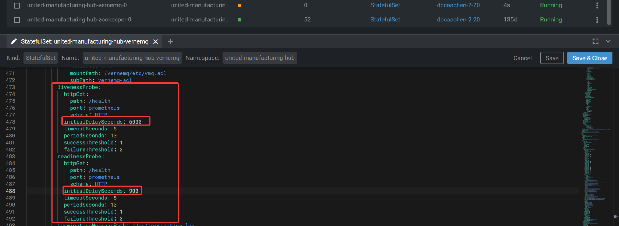Close the StatefulSet united-manufacturing-hub-vernemq tab

156,41
